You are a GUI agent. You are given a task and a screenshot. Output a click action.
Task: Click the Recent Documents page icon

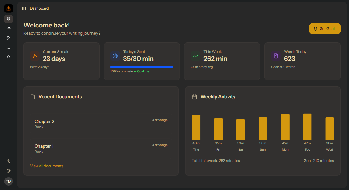pyautogui.click(x=33, y=97)
